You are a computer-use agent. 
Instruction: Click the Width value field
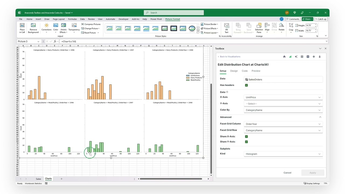click(x=310, y=31)
